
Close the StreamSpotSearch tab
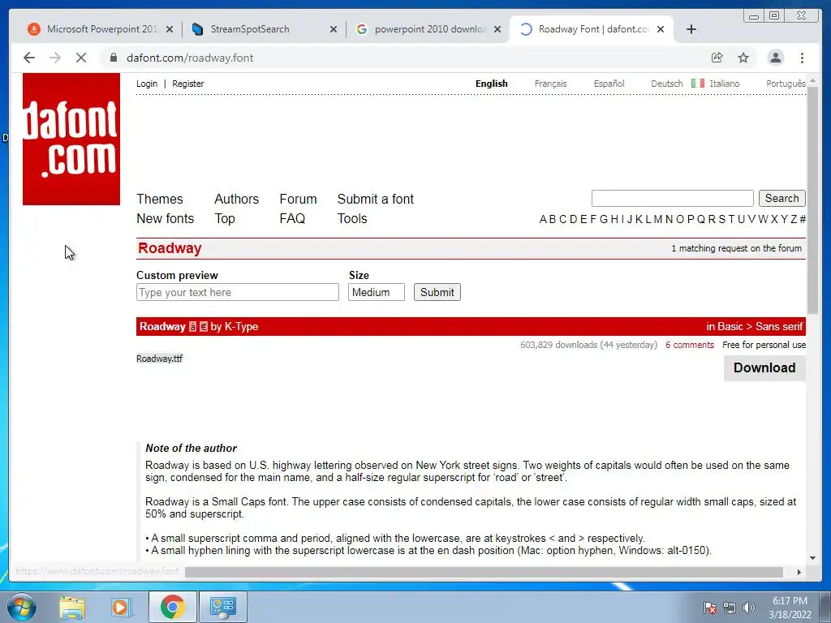coord(334,29)
